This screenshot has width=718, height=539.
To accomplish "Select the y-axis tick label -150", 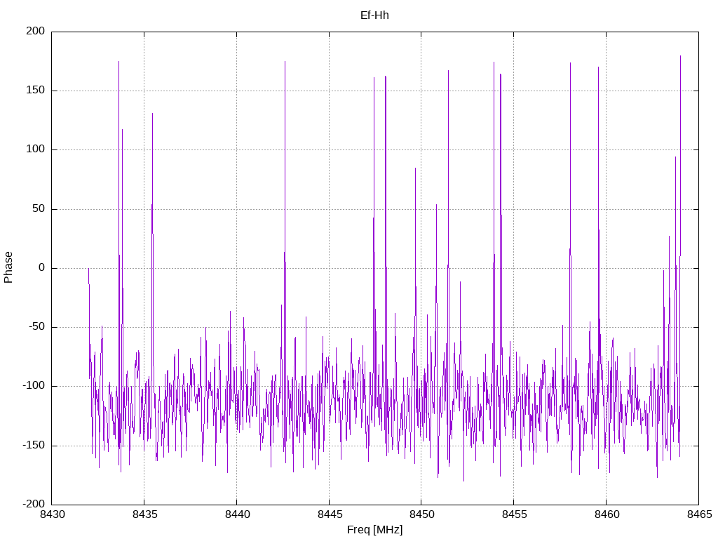I will (34, 445).
